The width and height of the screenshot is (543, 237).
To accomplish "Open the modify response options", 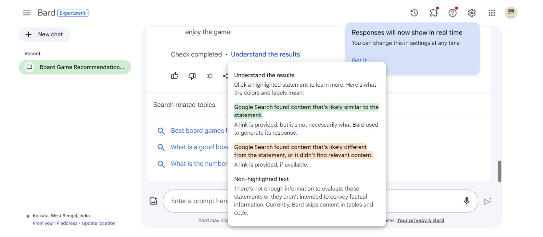I will click(209, 76).
